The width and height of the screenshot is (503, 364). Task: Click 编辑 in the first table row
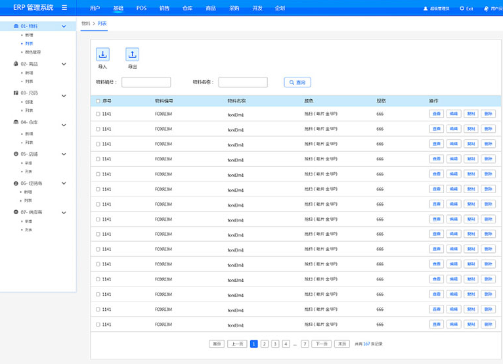click(x=454, y=114)
